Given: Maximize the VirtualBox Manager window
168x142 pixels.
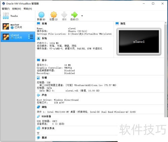Looking at the screenshot, I should coord(153,4).
